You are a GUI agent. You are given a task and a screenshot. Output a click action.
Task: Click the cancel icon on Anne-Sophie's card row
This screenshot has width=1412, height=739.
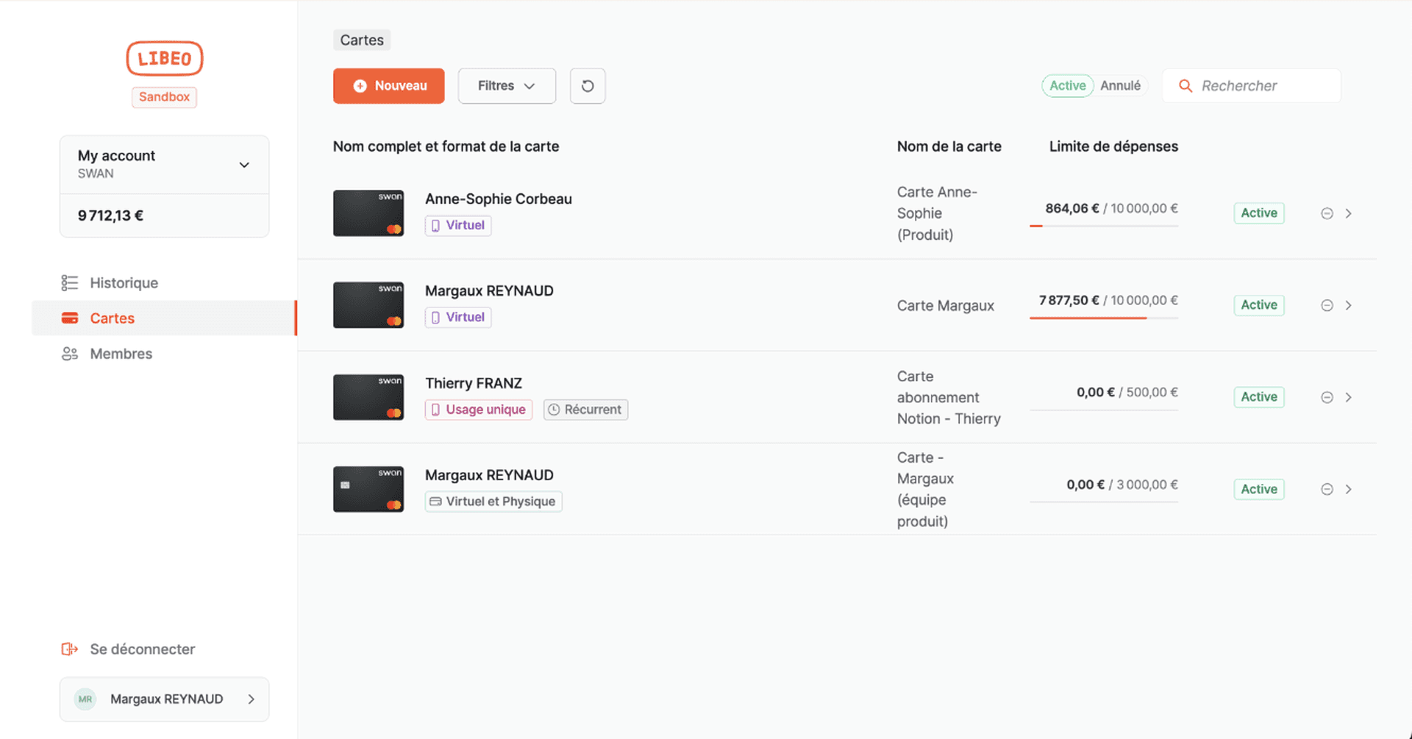point(1327,213)
